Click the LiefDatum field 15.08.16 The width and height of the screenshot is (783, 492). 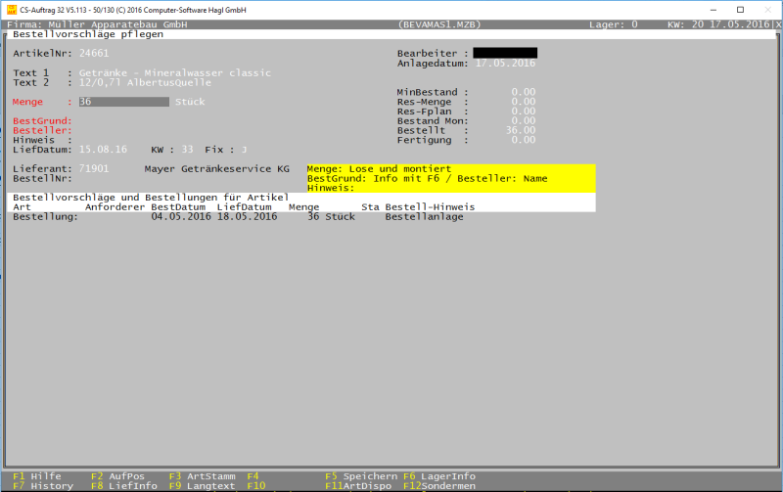103,150
